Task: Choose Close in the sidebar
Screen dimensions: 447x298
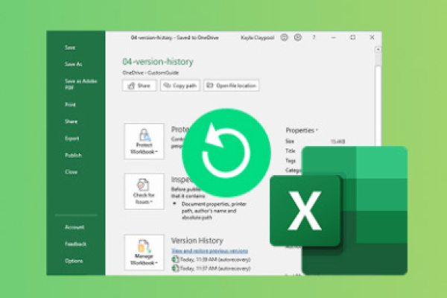Action: pos(71,171)
